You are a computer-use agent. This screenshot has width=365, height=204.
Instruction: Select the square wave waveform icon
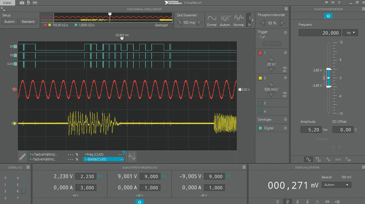[318, 159]
